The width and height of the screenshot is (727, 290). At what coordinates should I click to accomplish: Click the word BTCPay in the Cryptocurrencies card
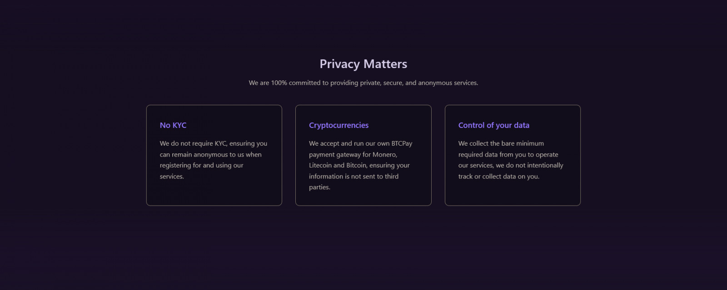point(402,143)
